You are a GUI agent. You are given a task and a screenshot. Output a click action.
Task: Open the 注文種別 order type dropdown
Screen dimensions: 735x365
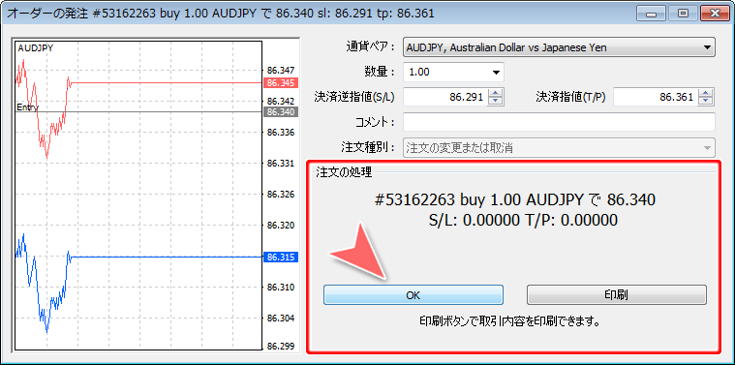click(559, 147)
